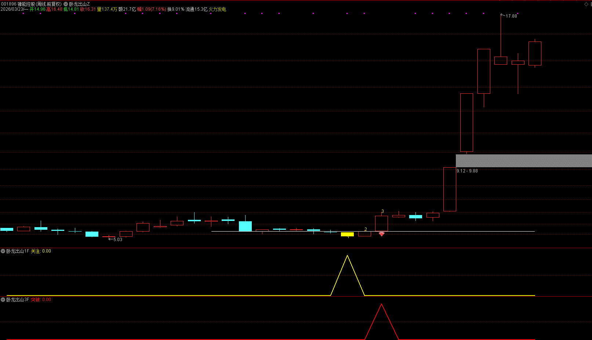Click the diamond icon at top-right corner
This screenshot has width=592, height=340.
[586, 4]
